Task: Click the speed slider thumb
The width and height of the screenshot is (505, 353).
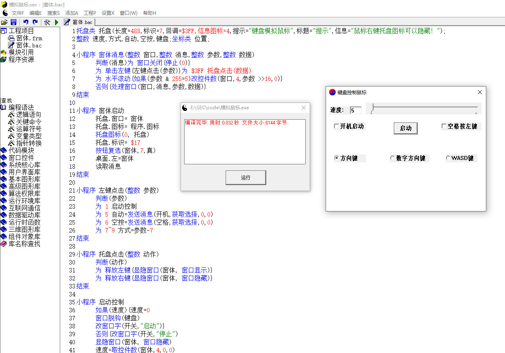Action: point(372,108)
